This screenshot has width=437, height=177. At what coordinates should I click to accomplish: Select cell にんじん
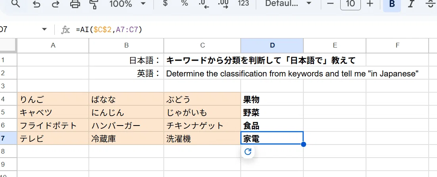point(126,112)
